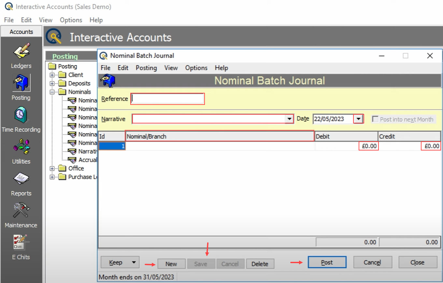Click the Interactive Accounts logo in banner
Screen dimensions: 443x283
click(54, 37)
